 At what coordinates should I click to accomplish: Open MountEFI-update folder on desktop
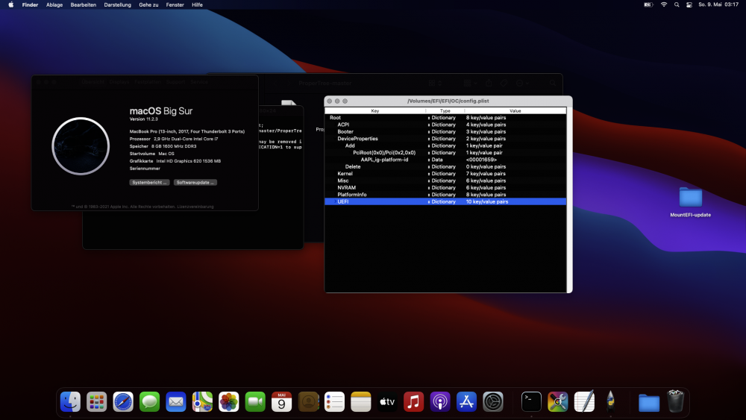coord(690,202)
